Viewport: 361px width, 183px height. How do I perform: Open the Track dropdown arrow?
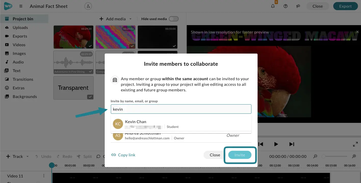[x=28, y=156]
